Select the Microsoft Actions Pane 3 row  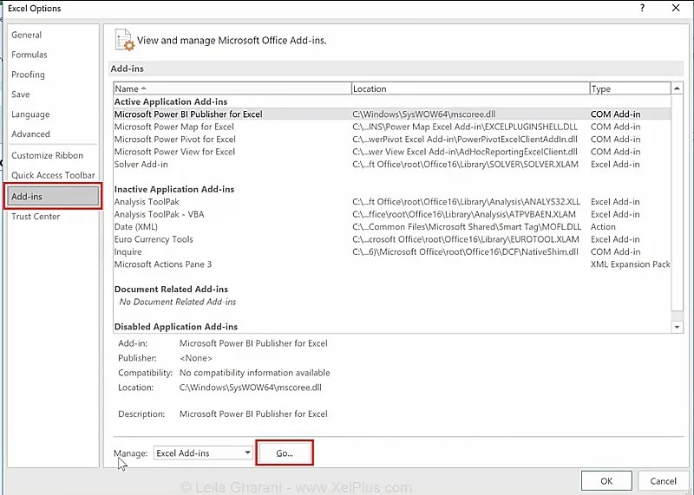pyautogui.click(x=392, y=264)
